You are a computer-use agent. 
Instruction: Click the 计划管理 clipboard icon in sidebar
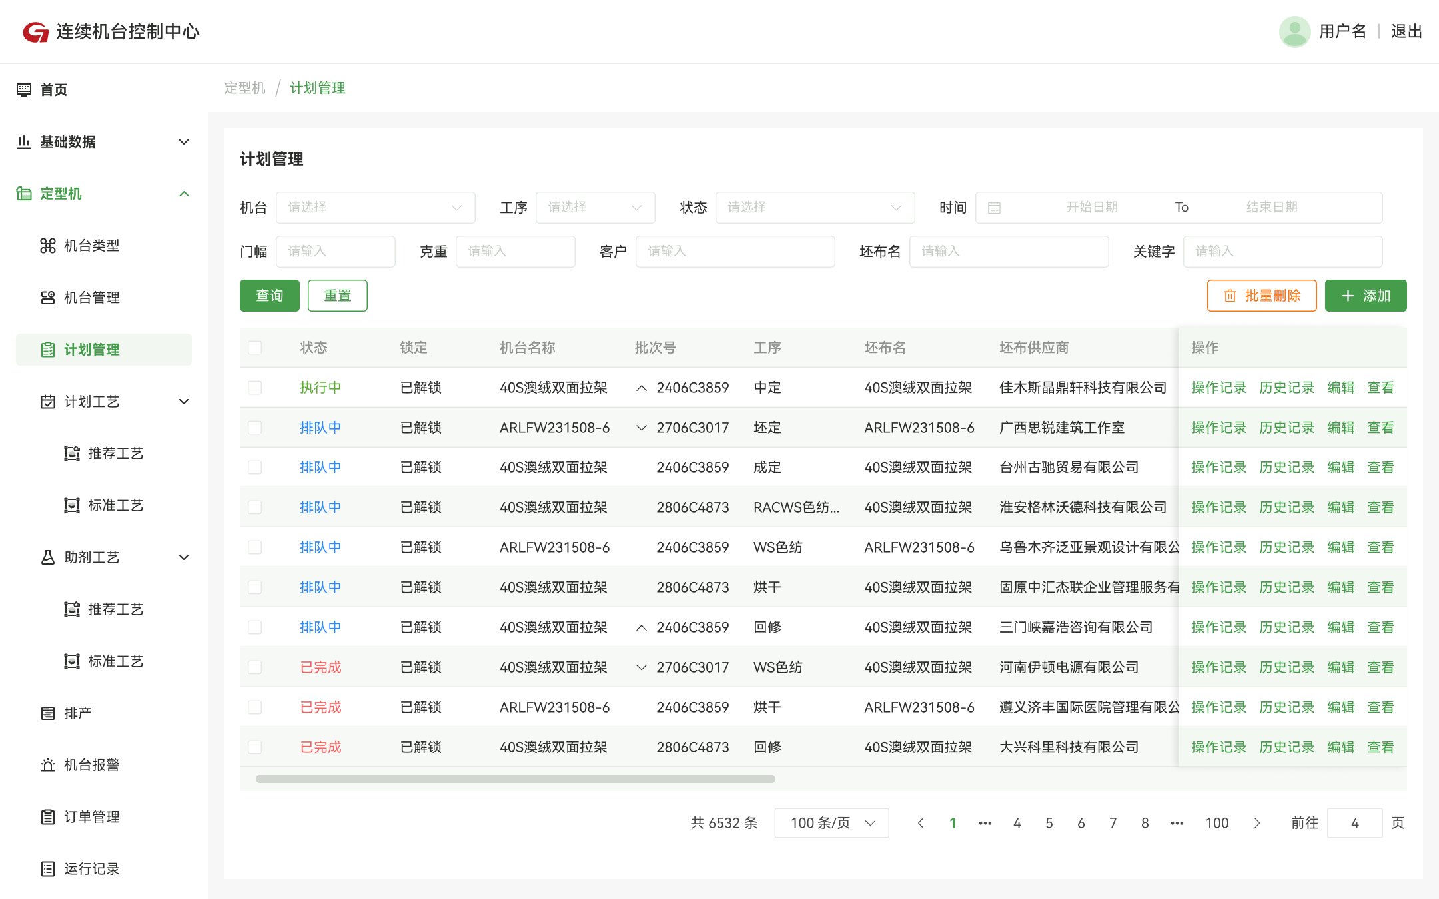pyautogui.click(x=48, y=349)
